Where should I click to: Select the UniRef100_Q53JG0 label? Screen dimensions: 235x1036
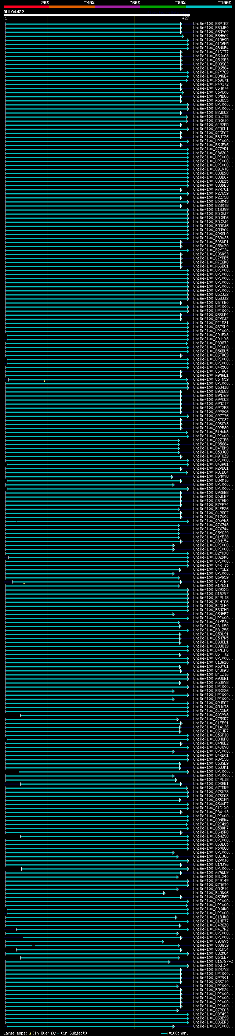(x=211, y=452)
